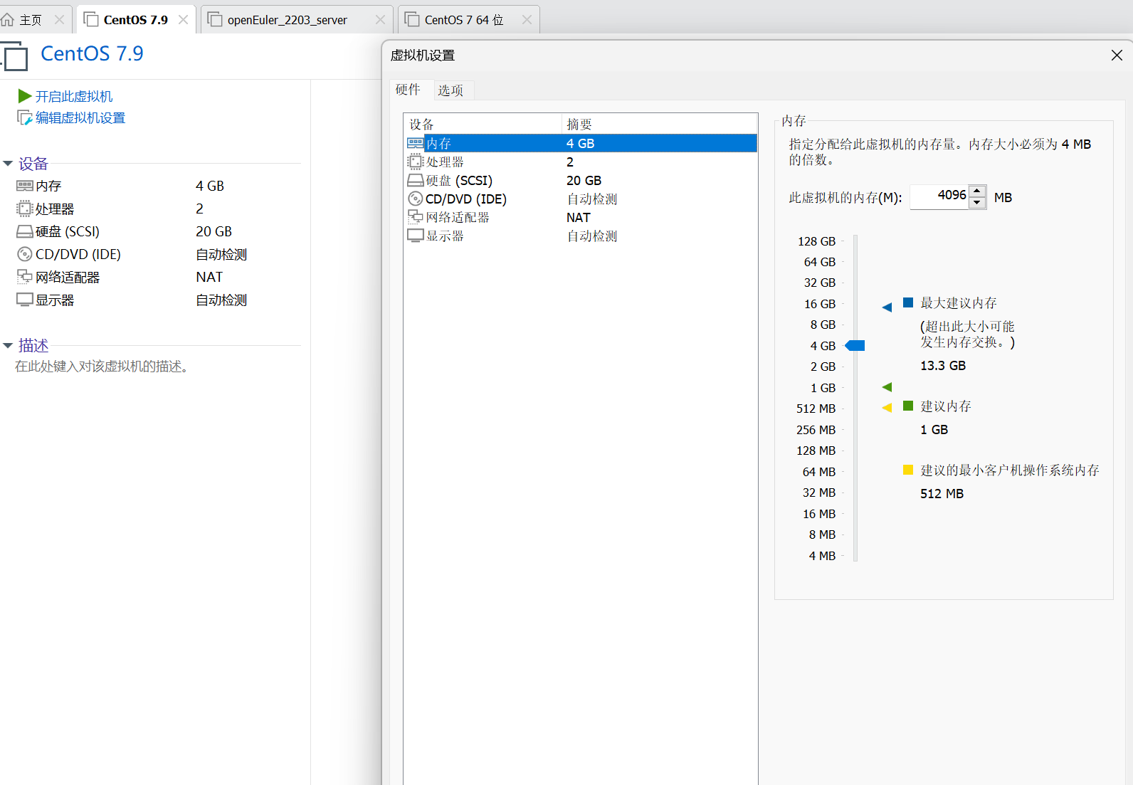1133x785 pixels.
Task: Click memory icon in settings dialog device list
Action: click(415, 143)
